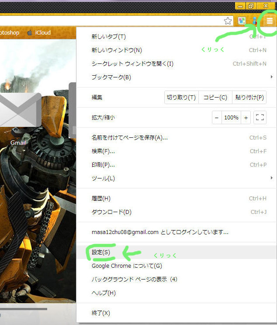Choose シークレット ウィンドウを開く(I)
Screen dimensions: 277x325
click(x=132, y=64)
